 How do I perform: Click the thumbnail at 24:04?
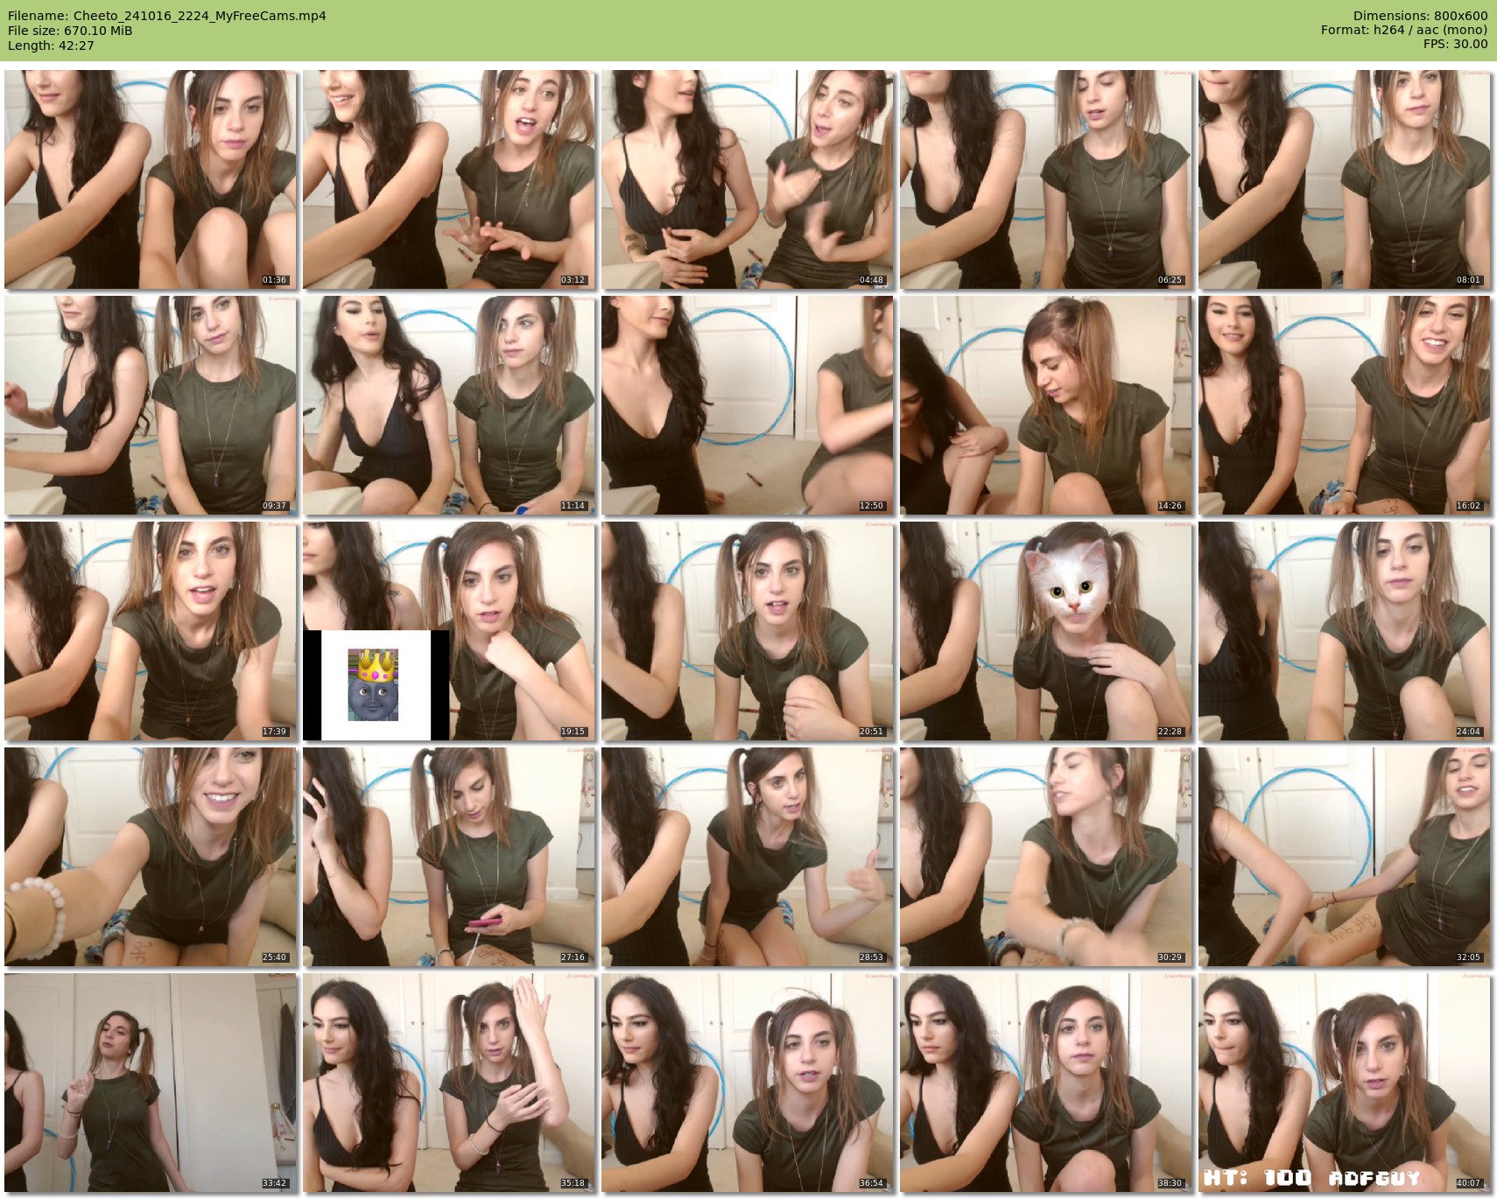coord(1345,631)
